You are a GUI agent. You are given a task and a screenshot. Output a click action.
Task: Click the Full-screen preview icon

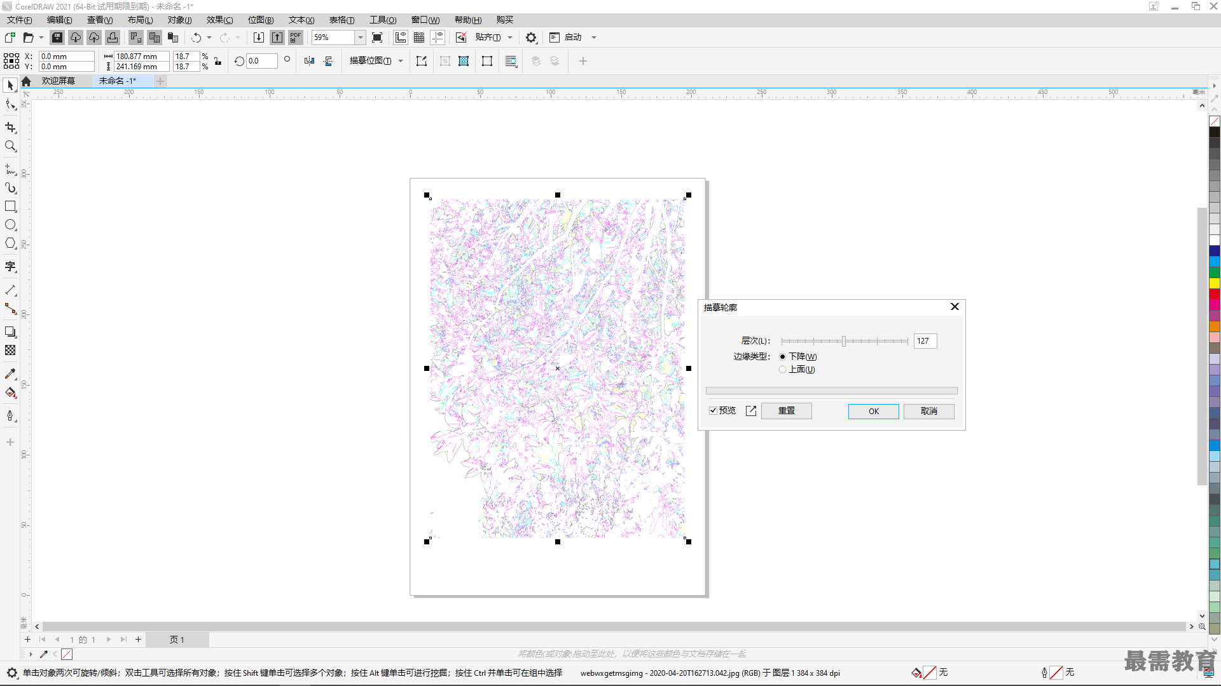(377, 37)
